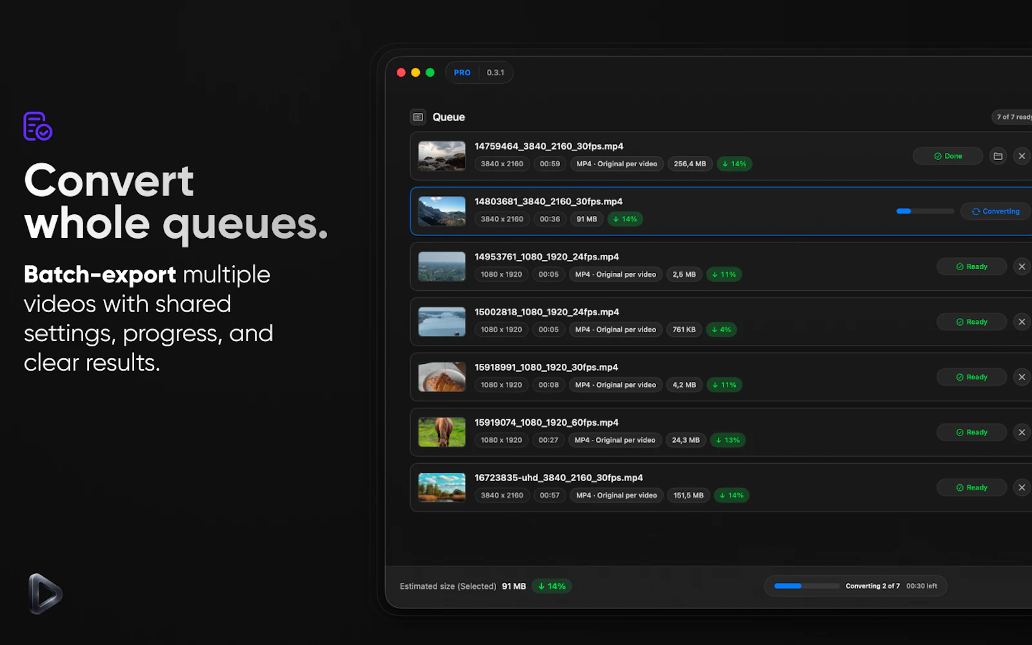
Task: Click the yellow minimize window button
Action: 415,73
